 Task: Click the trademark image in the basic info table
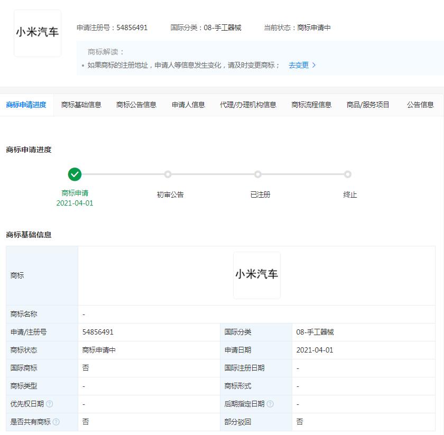click(x=257, y=275)
